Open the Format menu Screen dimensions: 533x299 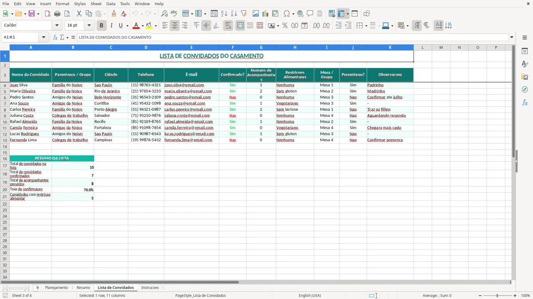tap(62, 4)
